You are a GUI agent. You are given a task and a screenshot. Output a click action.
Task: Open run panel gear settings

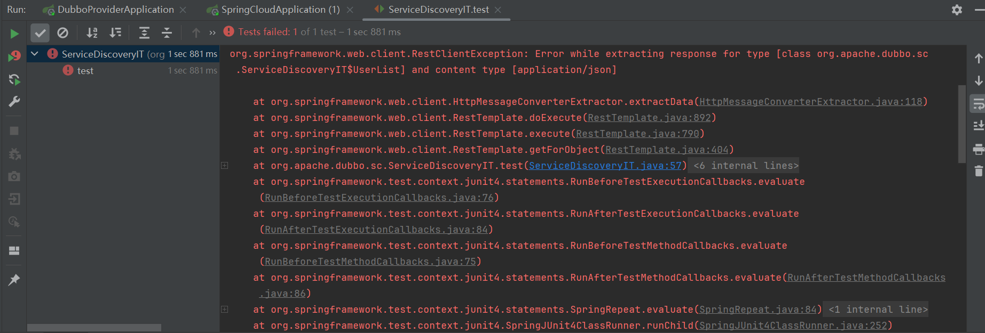click(x=957, y=10)
